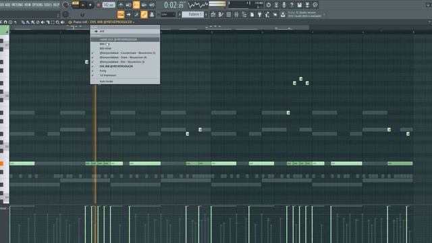The image size is (432, 243).
Task: Select the 808 Clap channel entry
Action: pyautogui.click(x=125, y=44)
